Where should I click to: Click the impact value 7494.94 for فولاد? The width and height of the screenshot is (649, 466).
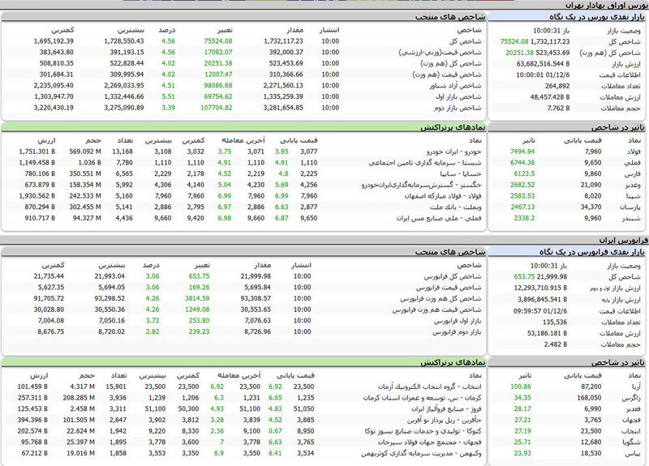[522, 152]
